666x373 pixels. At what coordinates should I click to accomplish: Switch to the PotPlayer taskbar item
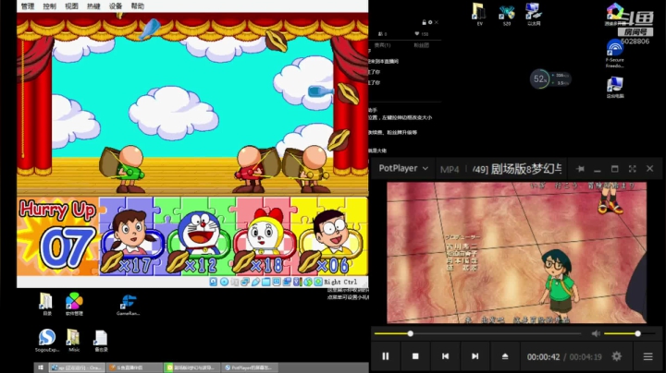[x=250, y=367]
